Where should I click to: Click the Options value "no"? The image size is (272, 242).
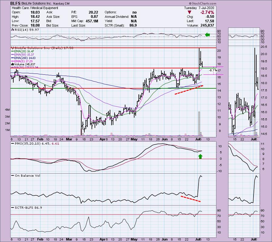pyautogui.click(x=134, y=12)
